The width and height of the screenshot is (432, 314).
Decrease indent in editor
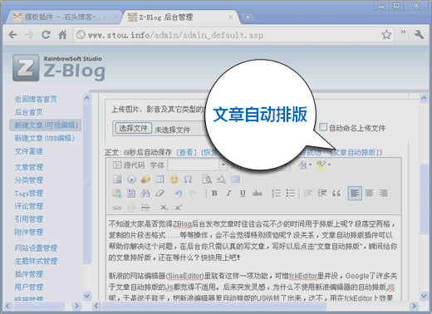point(308,193)
